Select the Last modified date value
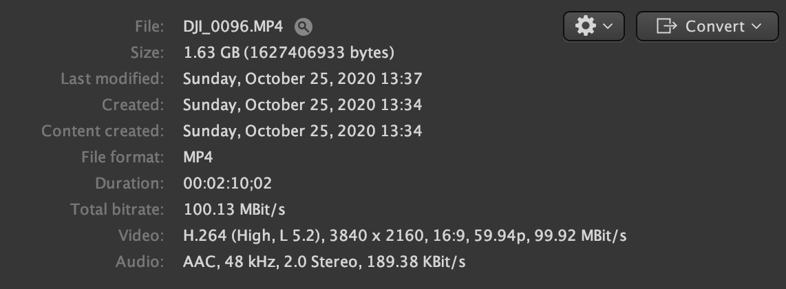This screenshot has height=289, width=786. [x=302, y=78]
